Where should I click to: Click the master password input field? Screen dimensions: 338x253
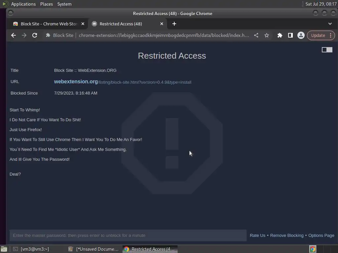128,235
